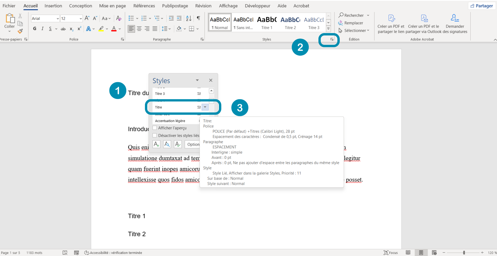Click the Bold (G) formatting icon
The width and height of the screenshot is (497, 256).
pyautogui.click(x=35, y=29)
